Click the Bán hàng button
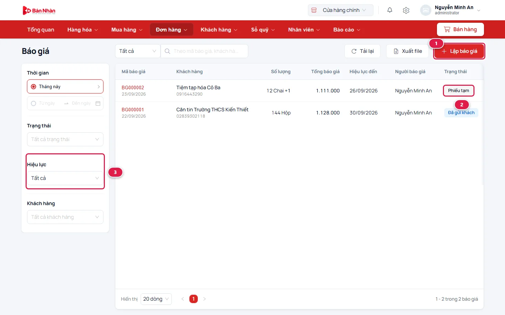505x315 pixels. [460, 29]
